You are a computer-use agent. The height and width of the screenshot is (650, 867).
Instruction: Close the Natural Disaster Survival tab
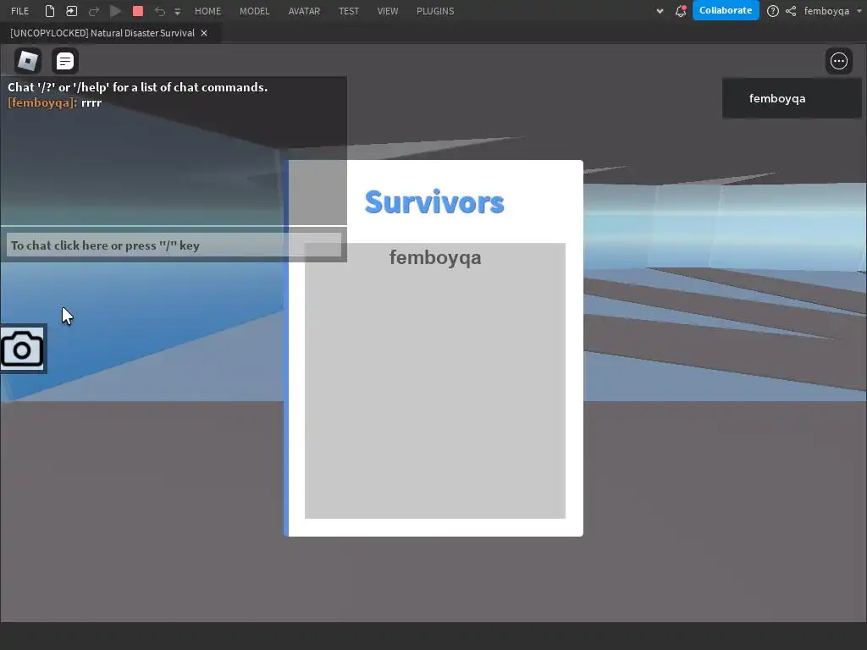click(x=204, y=33)
